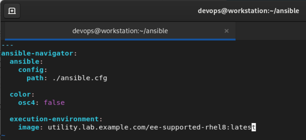
Task: Click the ansible-navigator key
Action: tap(37, 53)
